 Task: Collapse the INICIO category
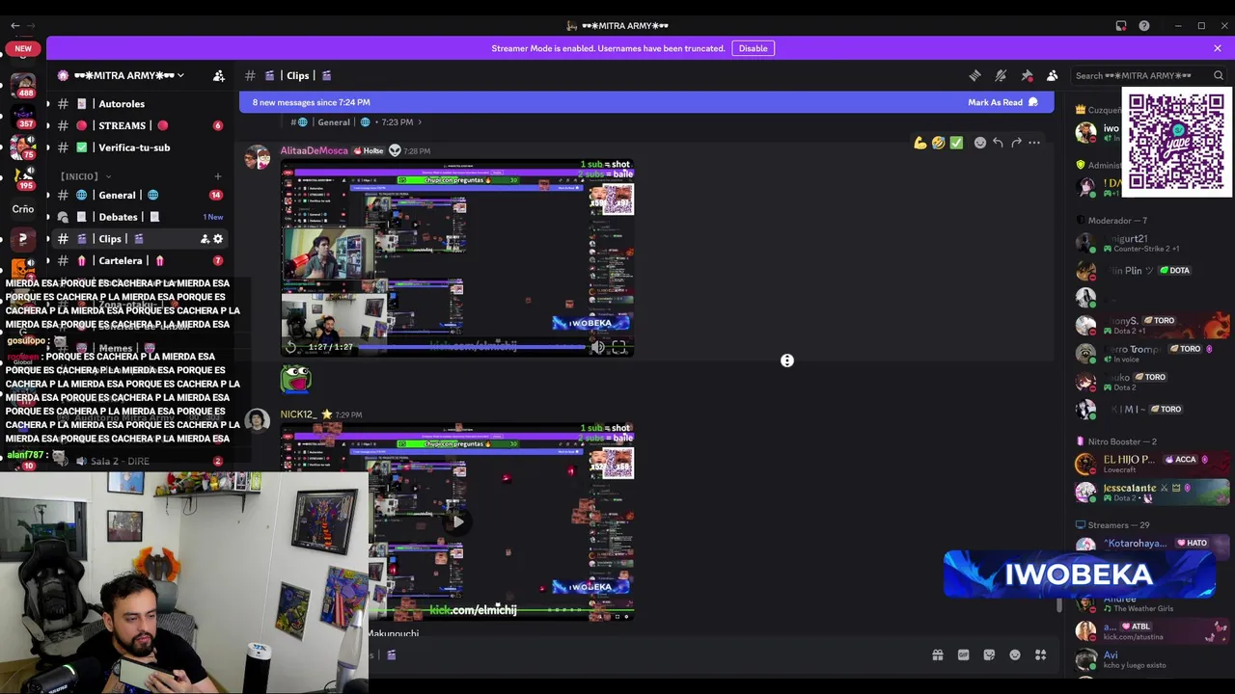coord(85,176)
